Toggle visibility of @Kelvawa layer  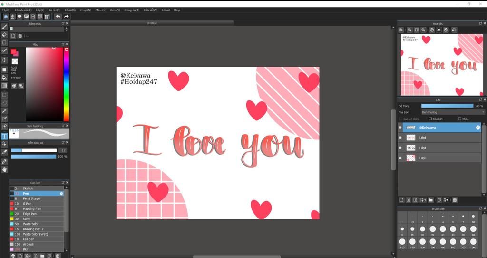(400, 128)
